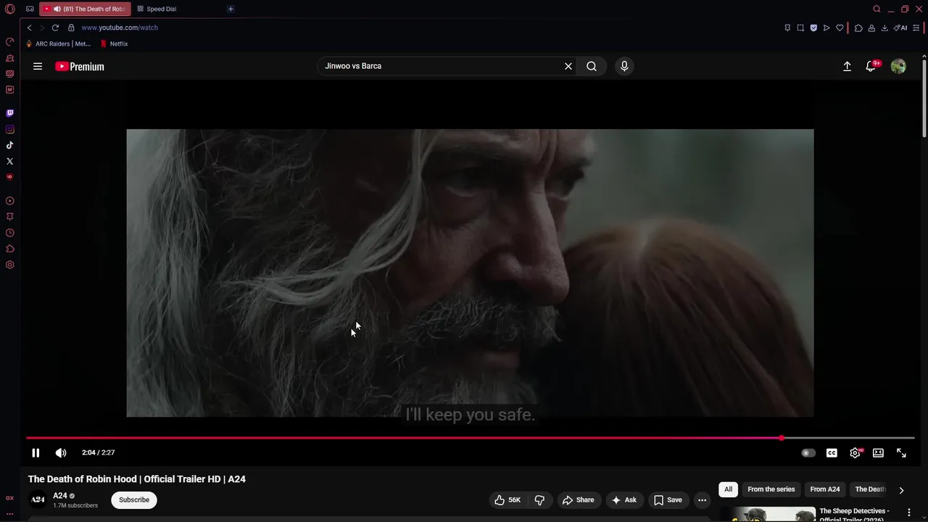Viewport: 928px width, 522px height.
Task: Open the Opera GX main menu logo
Action: point(9,9)
